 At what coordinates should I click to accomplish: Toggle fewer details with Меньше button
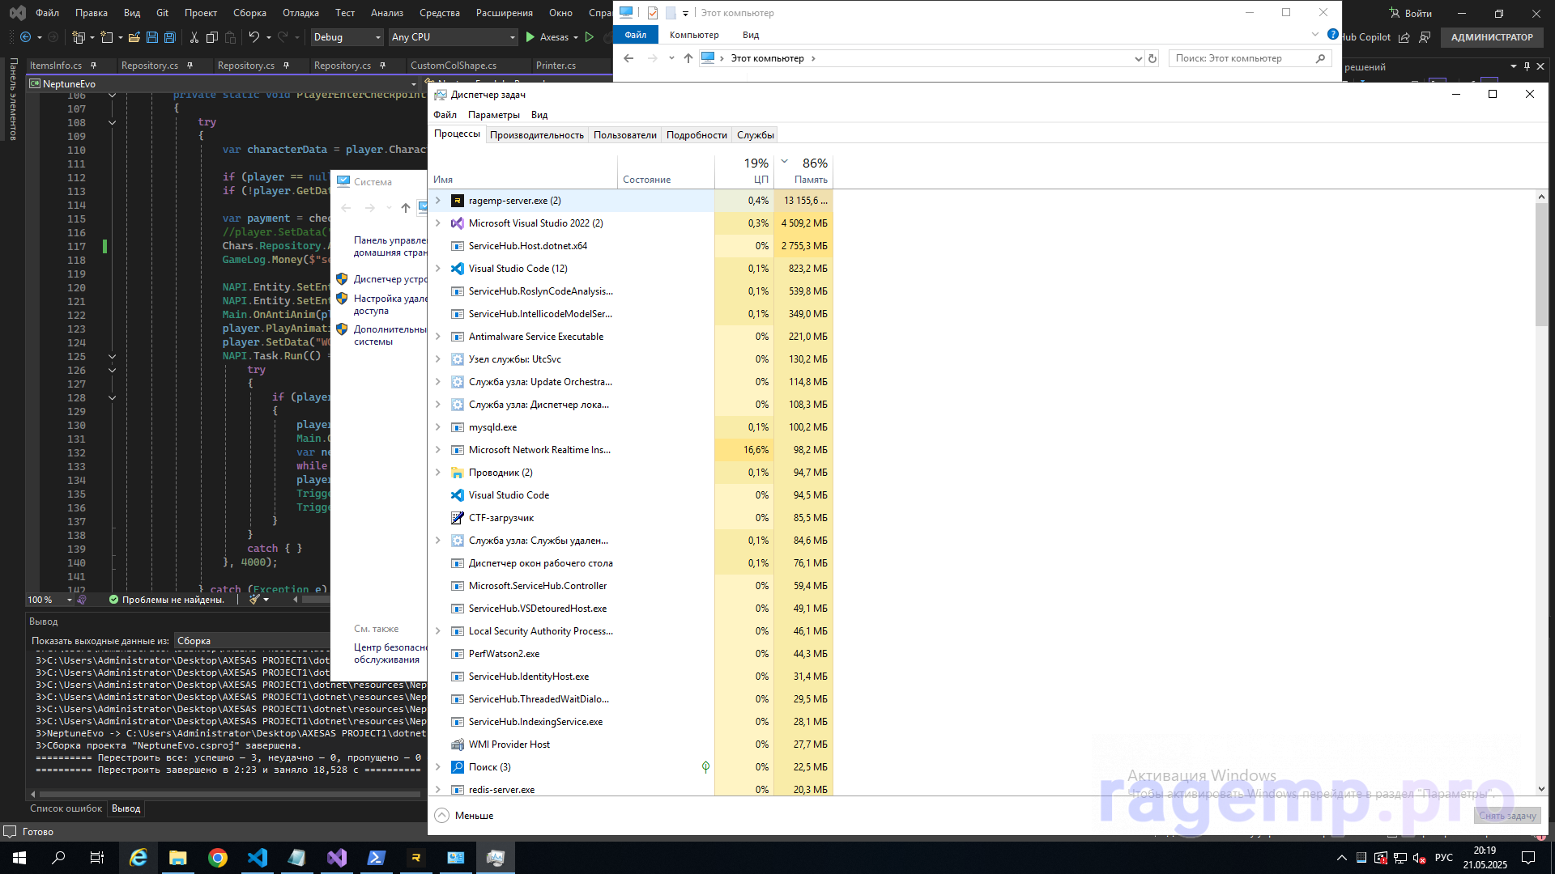[x=464, y=816]
